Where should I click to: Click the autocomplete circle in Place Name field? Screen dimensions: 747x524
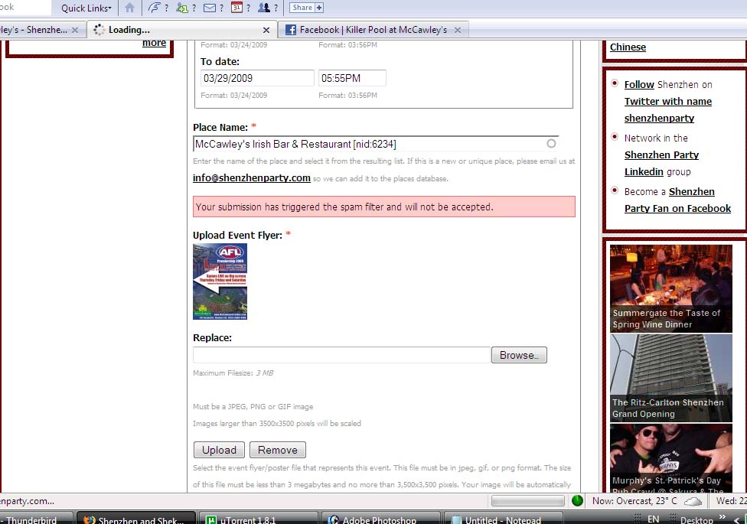coord(551,143)
